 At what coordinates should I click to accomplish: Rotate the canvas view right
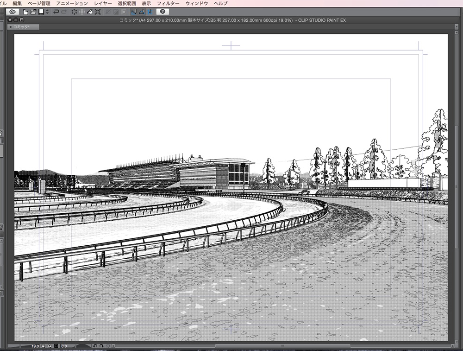[102, 345]
